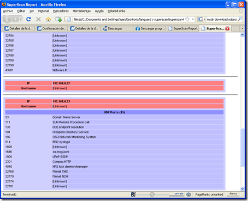Open the recent history dropdown beside Forward

(21, 19)
